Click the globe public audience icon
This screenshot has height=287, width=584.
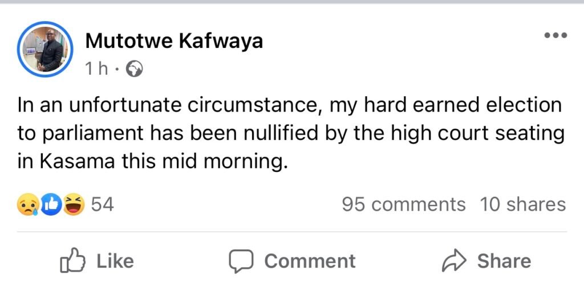[x=135, y=69]
